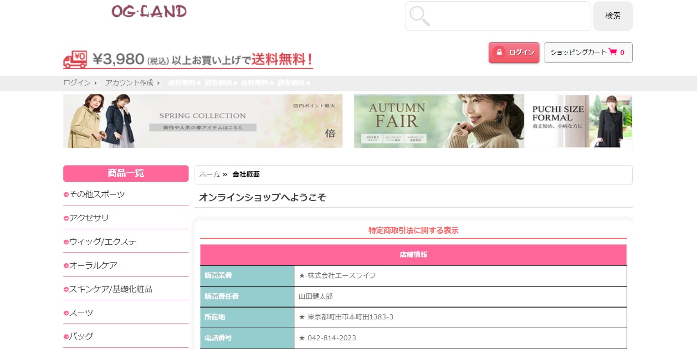The height and width of the screenshot is (349, 697).
Task: Open ログイン link in gray navigation bar
Action: point(77,83)
